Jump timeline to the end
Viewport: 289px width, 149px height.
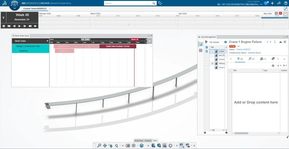coord(30,26)
